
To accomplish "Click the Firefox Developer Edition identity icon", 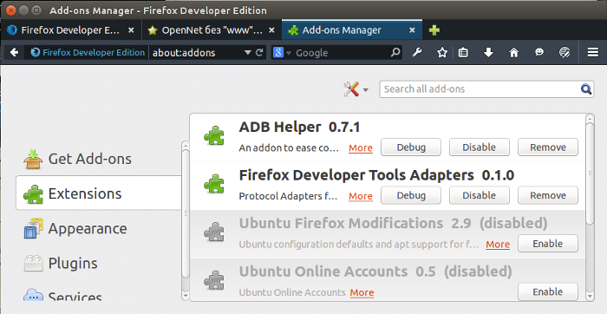I will [x=36, y=52].
